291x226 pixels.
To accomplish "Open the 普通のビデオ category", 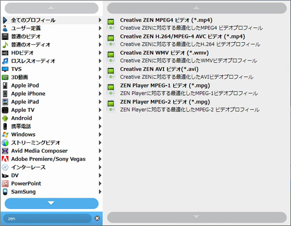I will tap(52, 36).
